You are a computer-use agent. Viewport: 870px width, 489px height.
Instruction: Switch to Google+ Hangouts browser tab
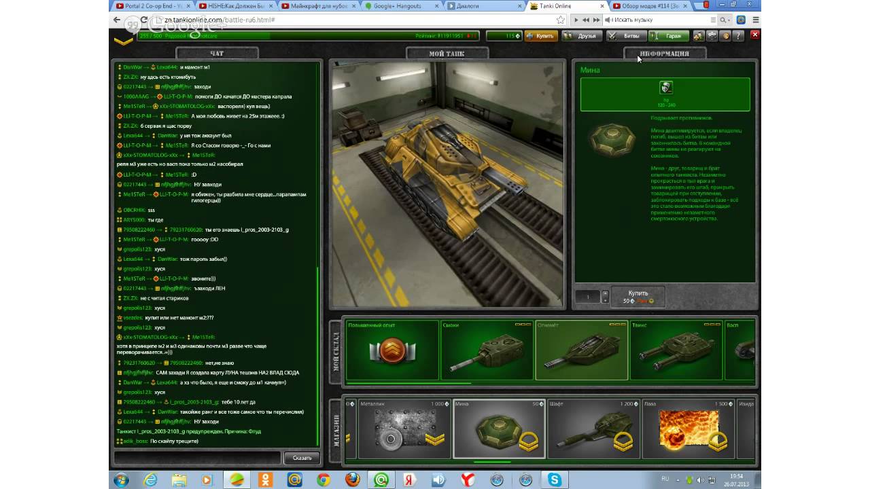(x=401, y=6)
